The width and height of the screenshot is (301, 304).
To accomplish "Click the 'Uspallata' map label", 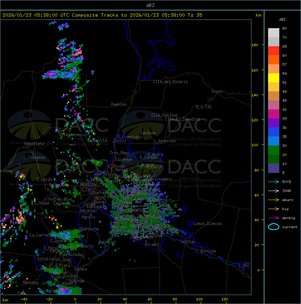I will click(x=34, y=144).
